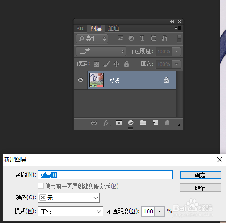Click the 填充 100% field
The width and height of the screenshot is (226, 223).
[164, 64]
